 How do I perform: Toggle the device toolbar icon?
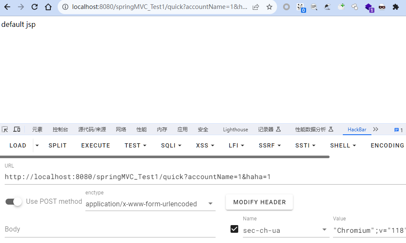tap(17, 130)
